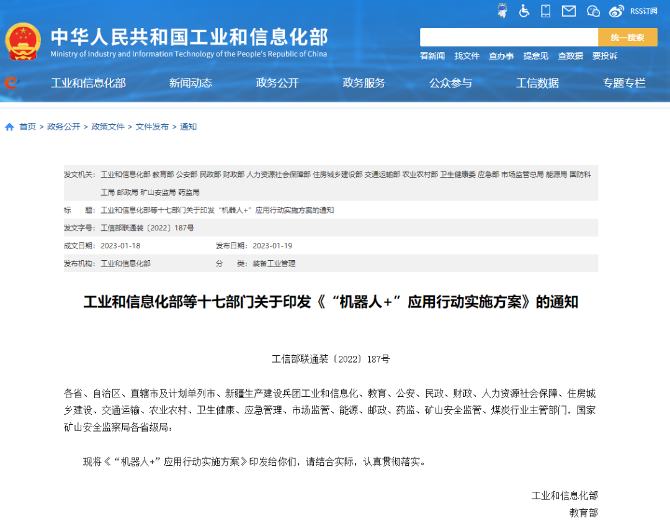Click the 查办事 quick link
Viewport: 670px width, 521px height.
(x=501, y=56)
